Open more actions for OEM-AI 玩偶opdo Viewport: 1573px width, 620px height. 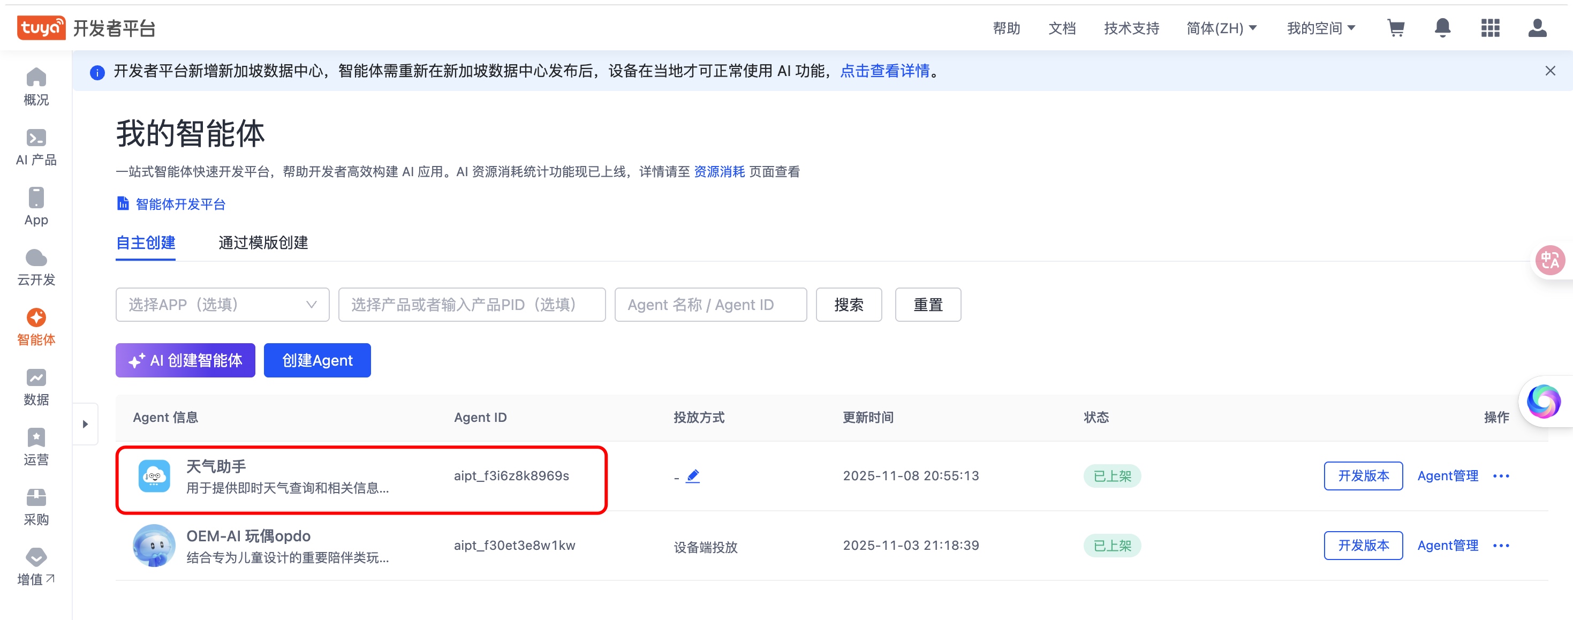1501,546
